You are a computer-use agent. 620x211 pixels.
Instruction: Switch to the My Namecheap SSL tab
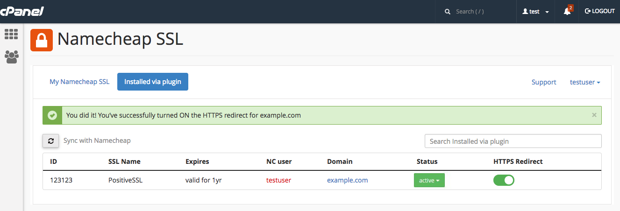(79, 82)
